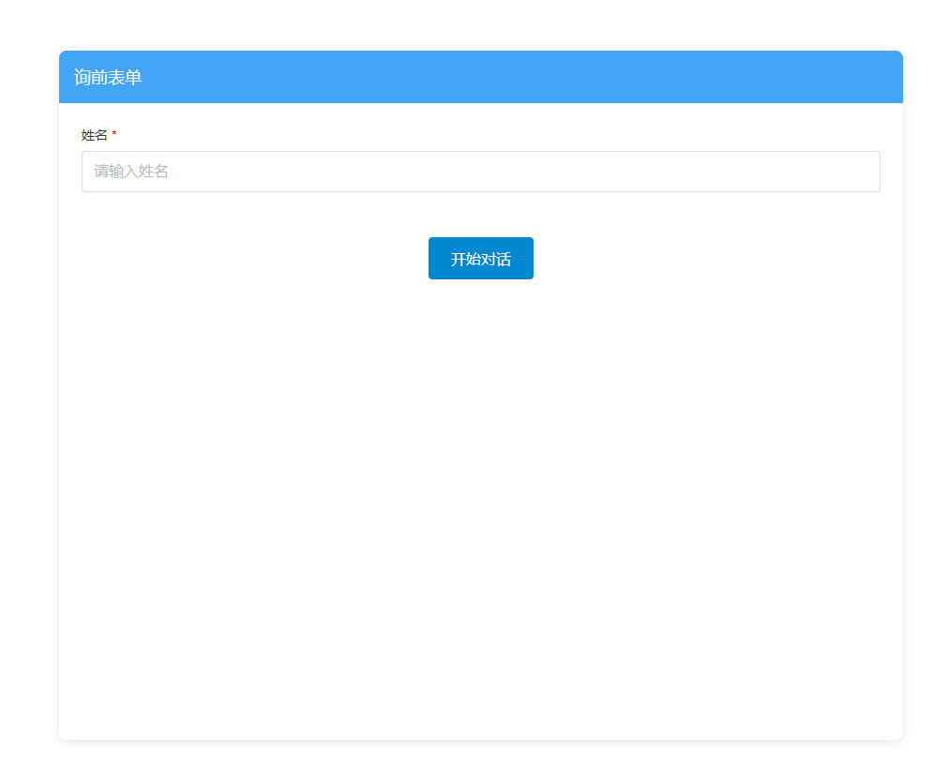Select the pre-chat form title text
This screenshot has width=933, height=765.
108,78
